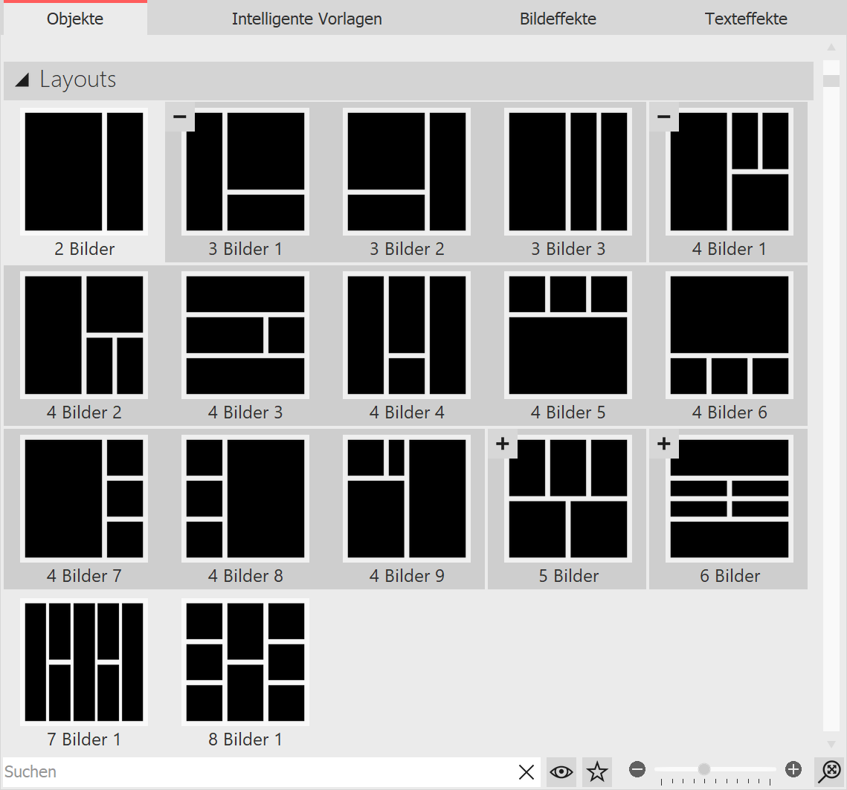
Task: Click the minus badge on 4 Bilder 1
Action: (x=663, y=117)
